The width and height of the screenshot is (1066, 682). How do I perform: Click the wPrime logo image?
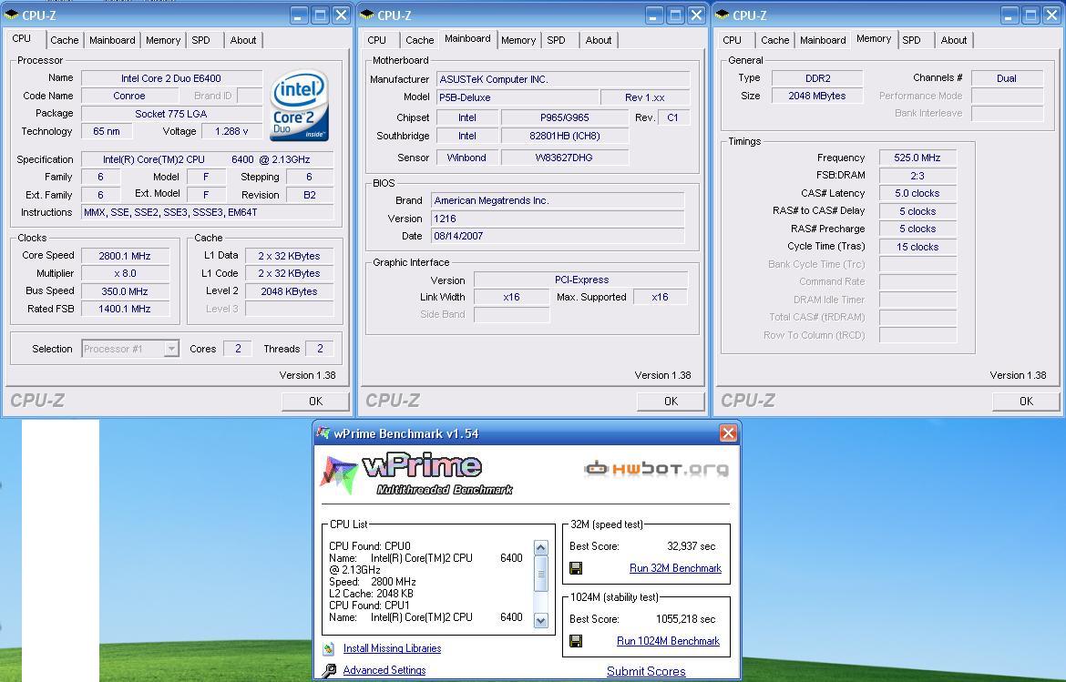tap(416, 473)
